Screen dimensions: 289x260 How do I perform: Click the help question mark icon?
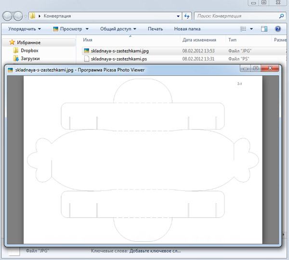tap(278, 29)
